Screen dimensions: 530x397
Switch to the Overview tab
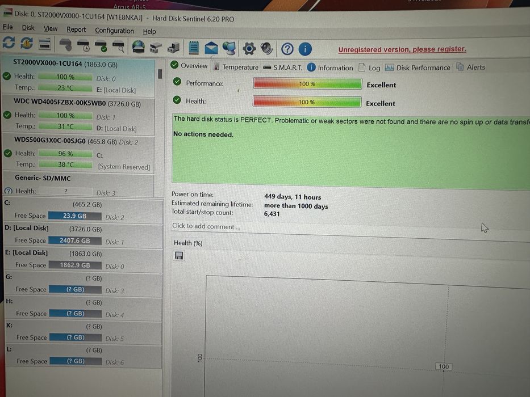click(189, 65)
